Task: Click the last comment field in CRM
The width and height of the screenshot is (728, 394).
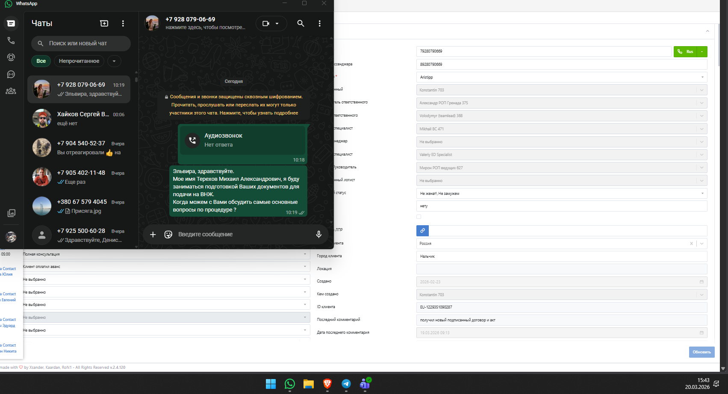Action: (562, 320)
